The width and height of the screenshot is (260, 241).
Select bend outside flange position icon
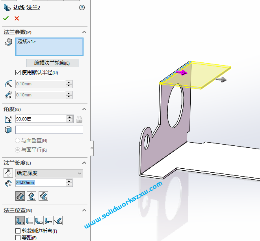click(39, 220)
